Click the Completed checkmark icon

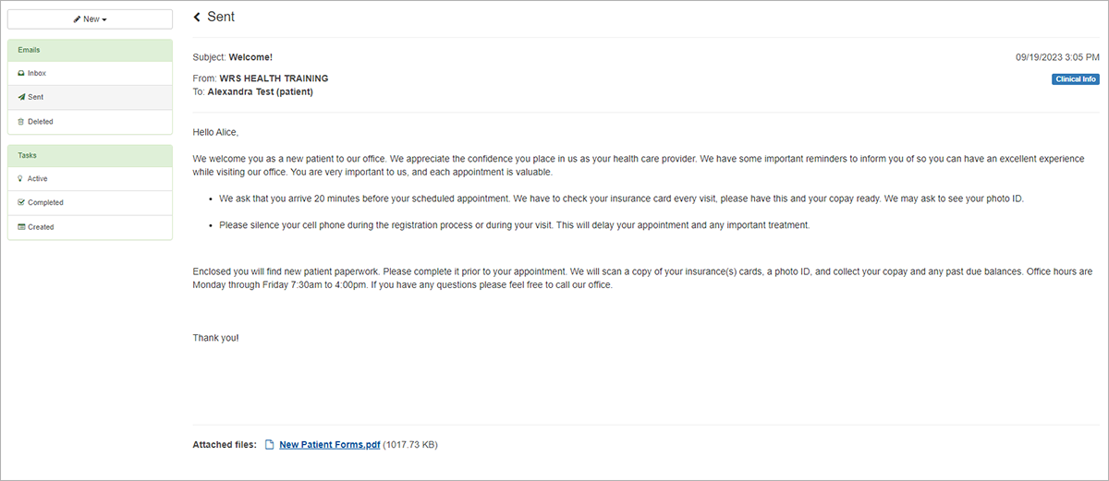pyautogui.click(x=21, y=203)
